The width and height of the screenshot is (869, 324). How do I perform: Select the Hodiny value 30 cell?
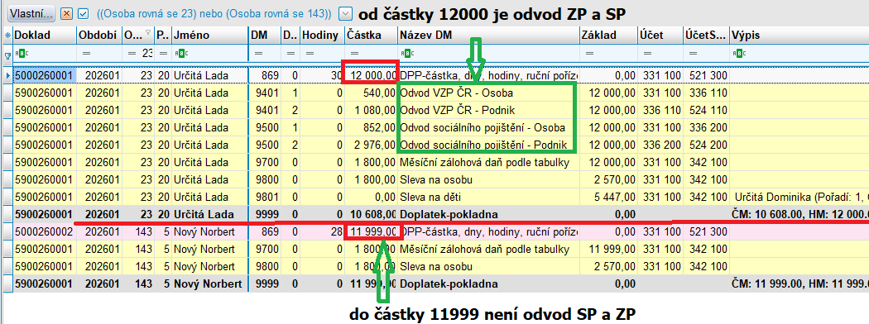[x=322, y=76]
